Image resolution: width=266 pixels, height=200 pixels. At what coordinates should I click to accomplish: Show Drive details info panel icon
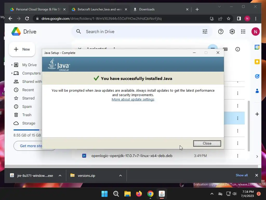coord(238,49)
